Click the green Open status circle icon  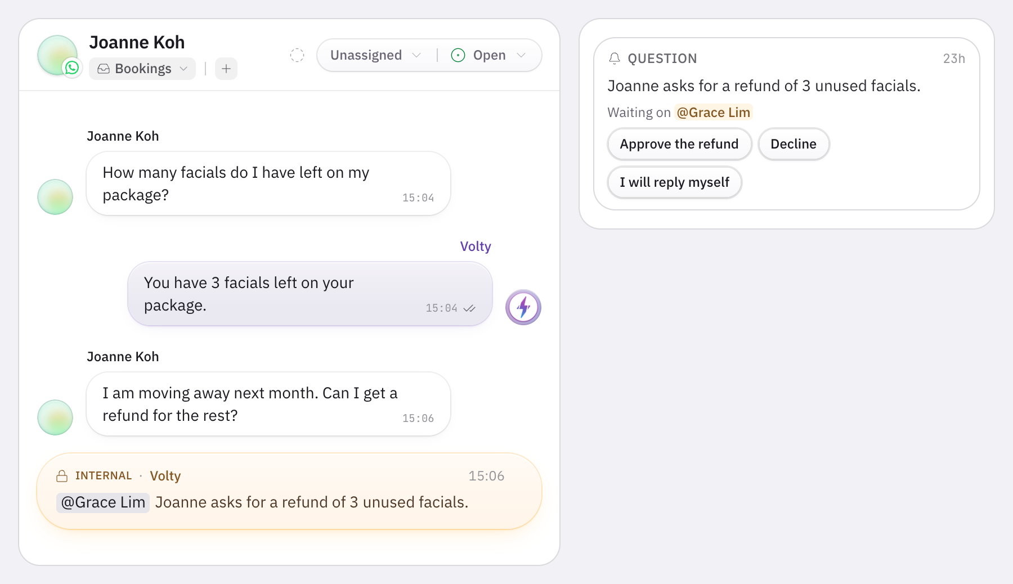pyautogui.click(x=458, y=55)
